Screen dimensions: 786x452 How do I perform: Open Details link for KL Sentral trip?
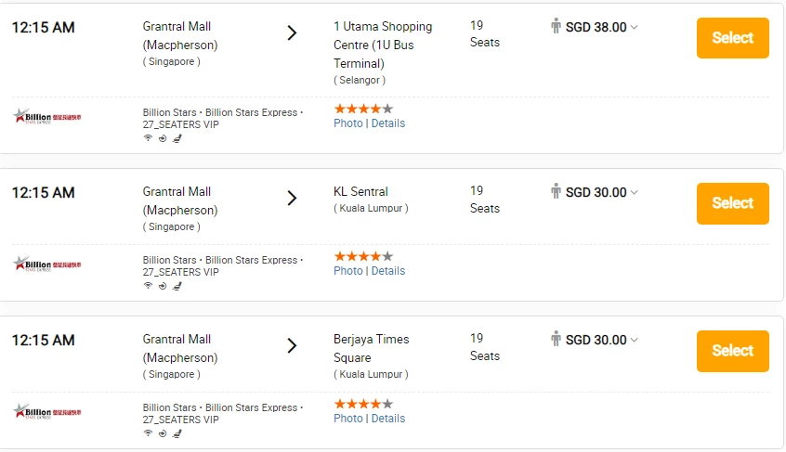(388, 271)
